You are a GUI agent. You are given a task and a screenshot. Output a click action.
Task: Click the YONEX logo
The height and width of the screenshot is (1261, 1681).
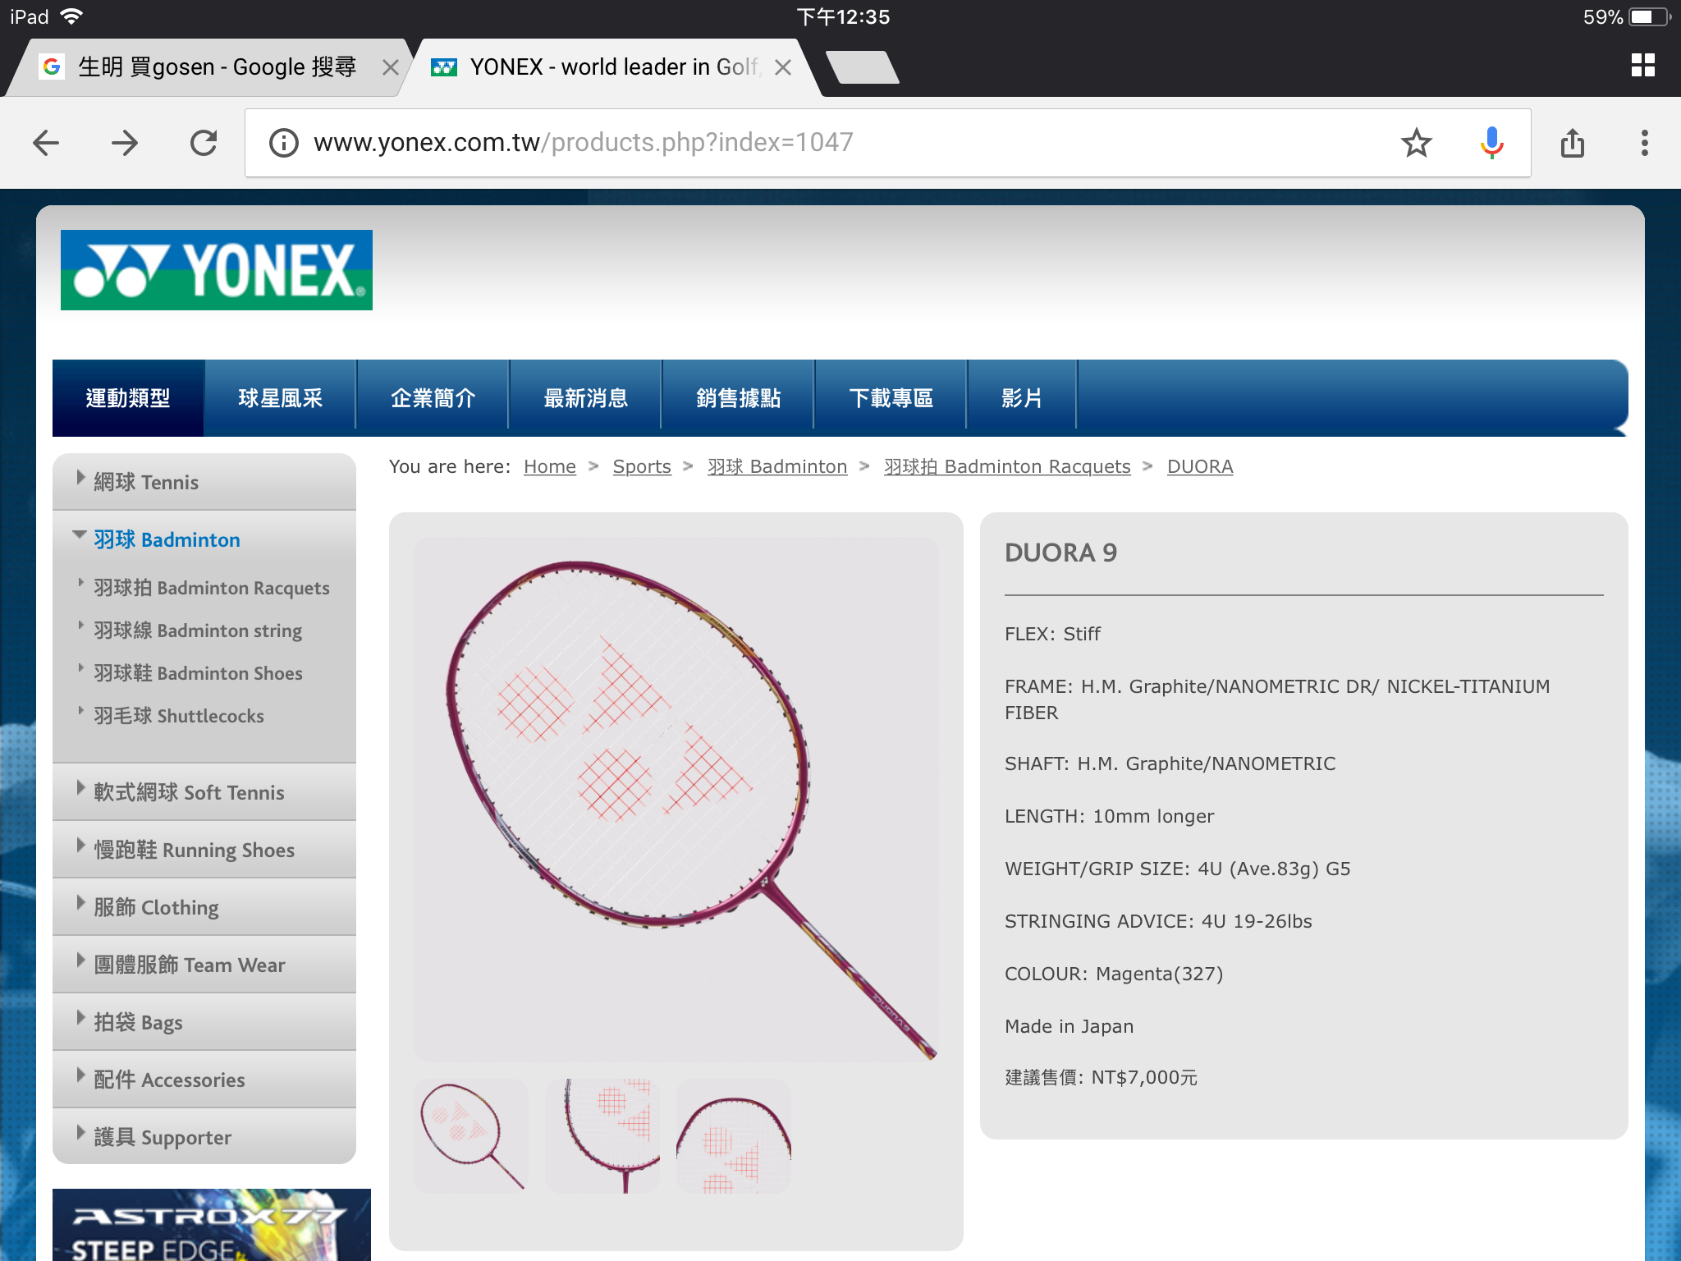click(x=217, y=270)
